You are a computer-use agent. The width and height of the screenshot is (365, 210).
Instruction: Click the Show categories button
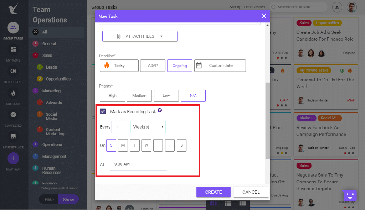[68, 200]
